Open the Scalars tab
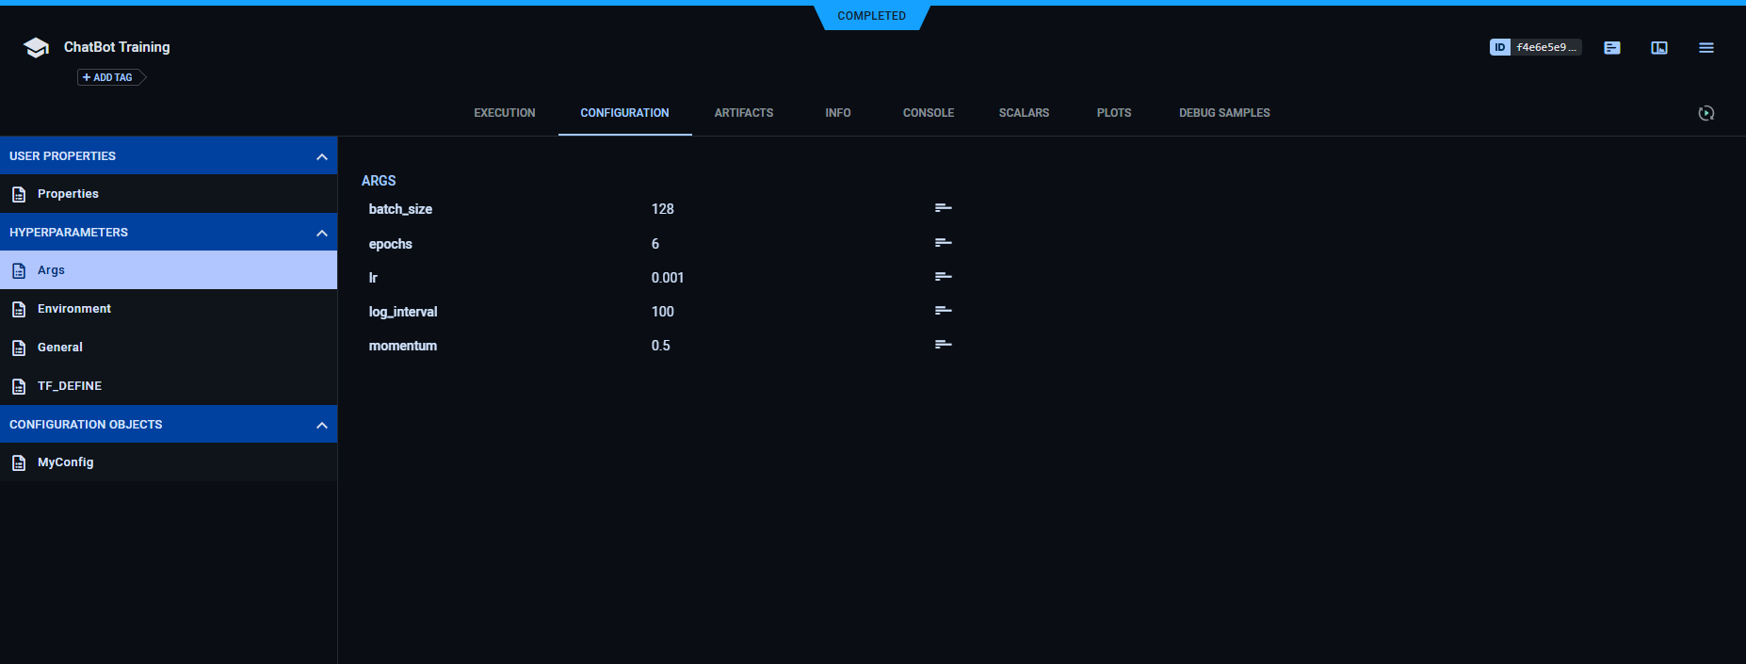The height and width of the screenshot is (664, 1746). tap(1024, 113)
